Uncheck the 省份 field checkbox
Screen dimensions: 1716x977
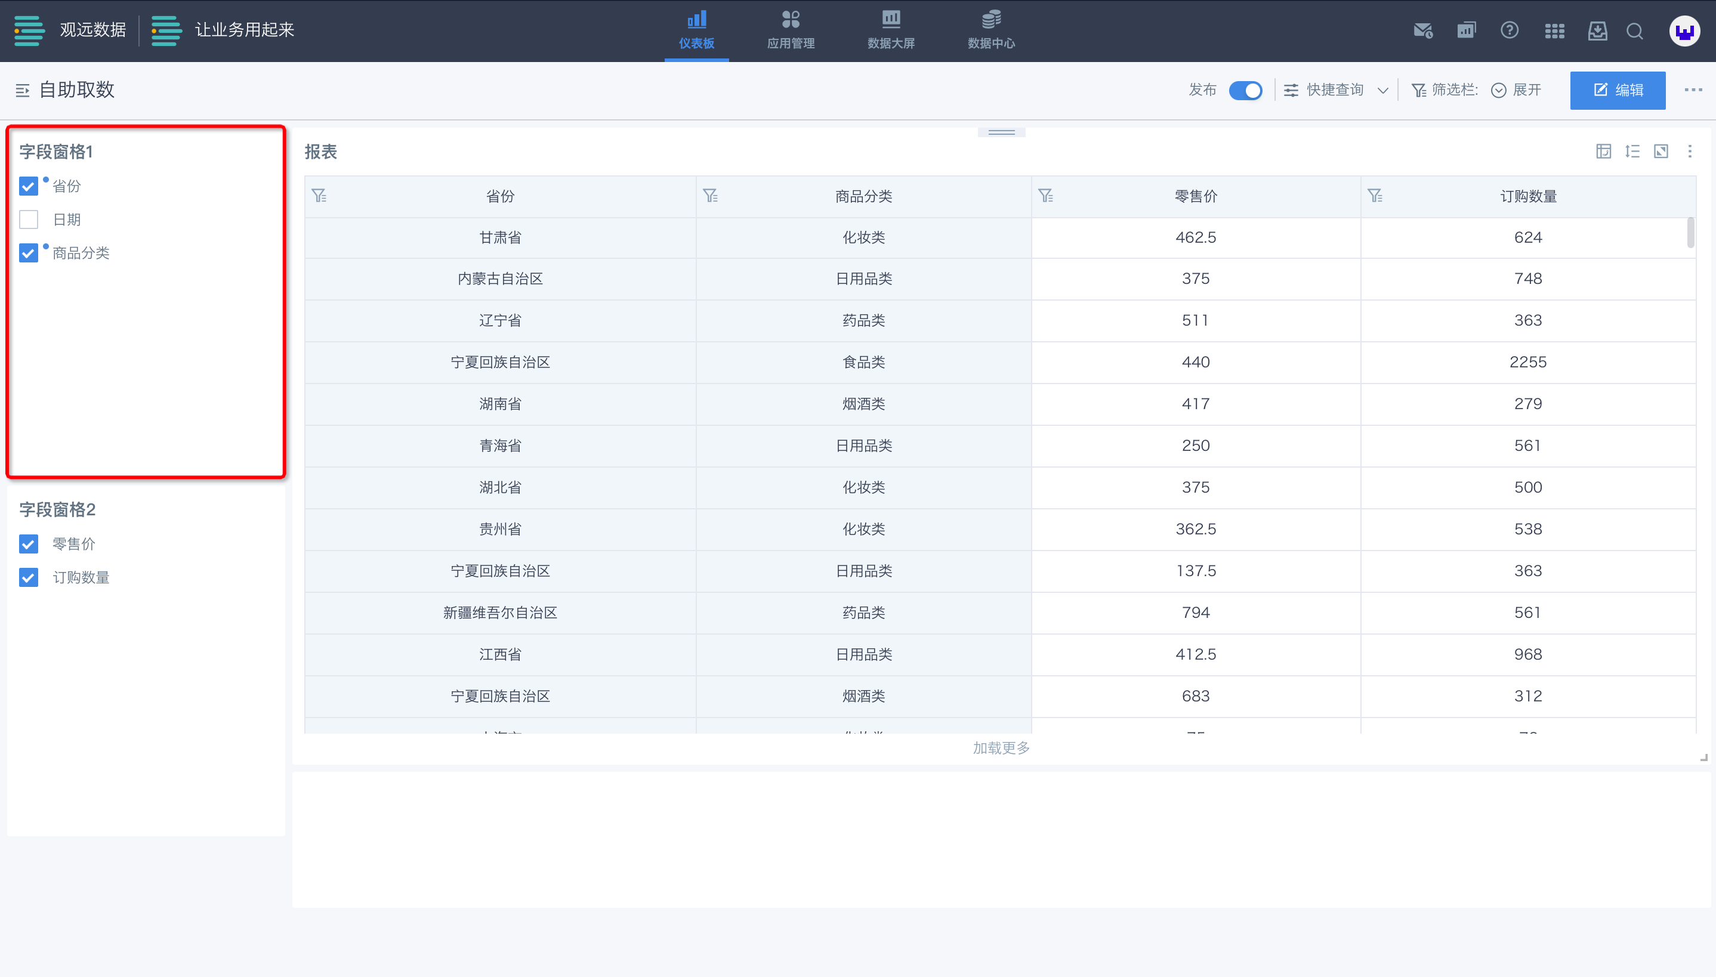click(28, 186)
